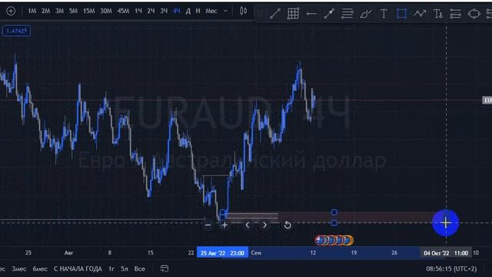Click the add symbol plus icon
This screenshot has width=492, height=277.
click(x=11, y=12)
